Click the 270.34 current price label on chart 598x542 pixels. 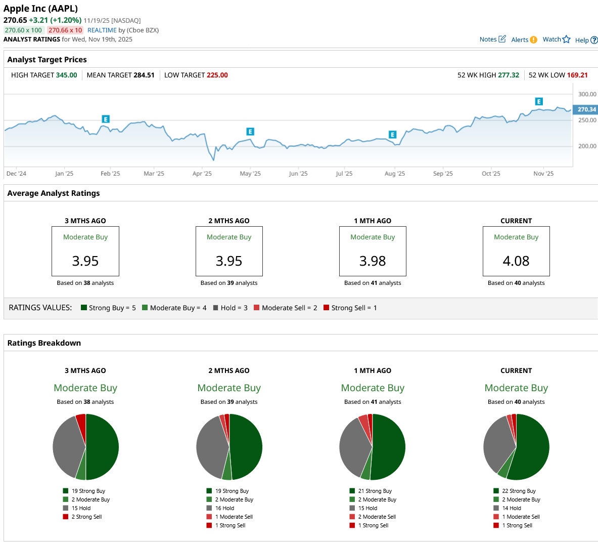pyautogui.click(x=586, y=109)
